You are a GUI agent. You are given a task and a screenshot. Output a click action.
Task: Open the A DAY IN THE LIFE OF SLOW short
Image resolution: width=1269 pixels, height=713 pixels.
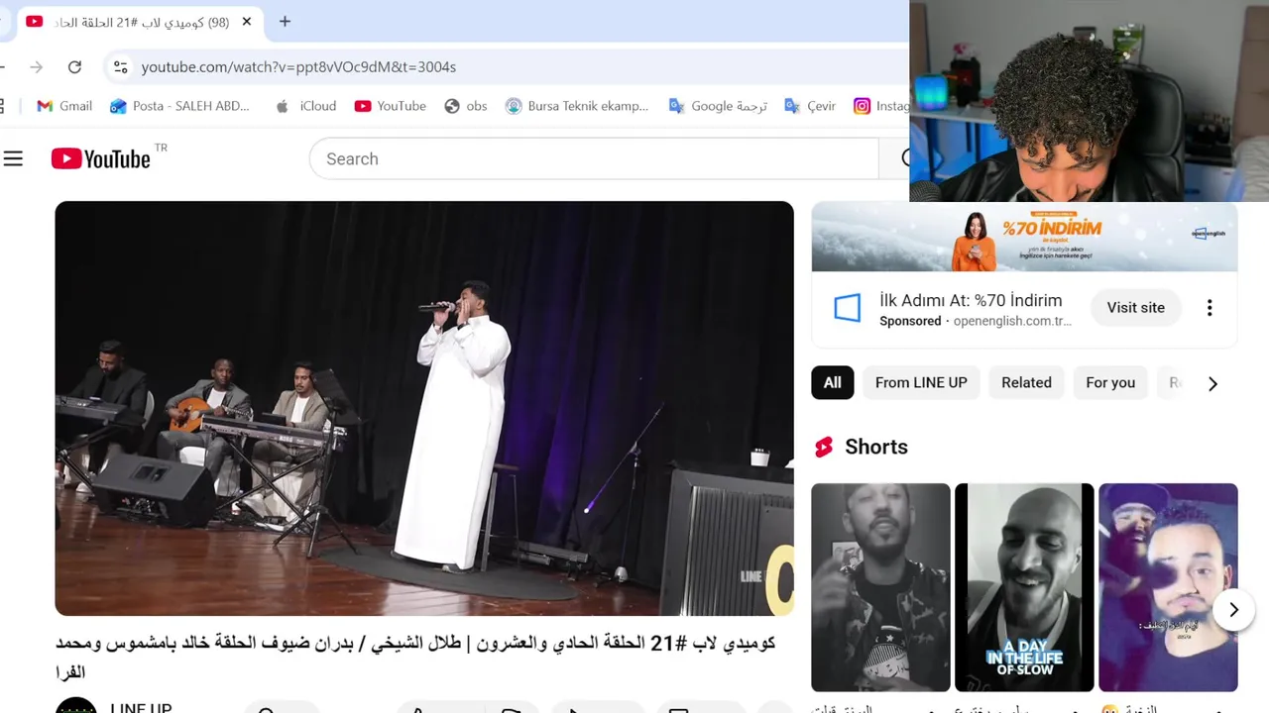coord(1024,587)
